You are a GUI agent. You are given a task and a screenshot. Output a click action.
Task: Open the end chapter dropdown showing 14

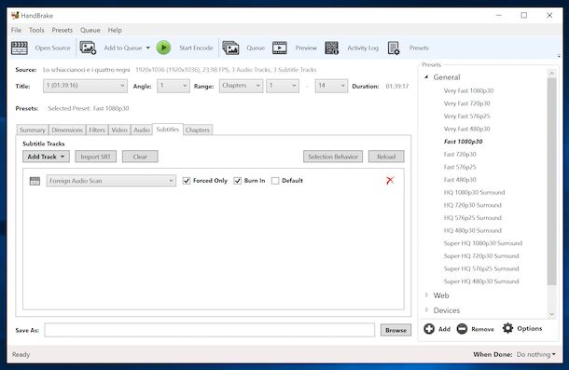[x=331, y=86]
